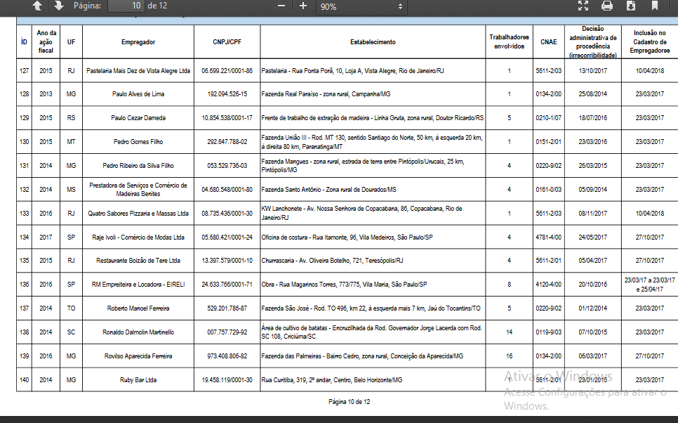Image resolution: width=678 pixels, height=423 pixels.
Task: Click CPF '007.757.729-92'
Action: (x=227, y=332)
